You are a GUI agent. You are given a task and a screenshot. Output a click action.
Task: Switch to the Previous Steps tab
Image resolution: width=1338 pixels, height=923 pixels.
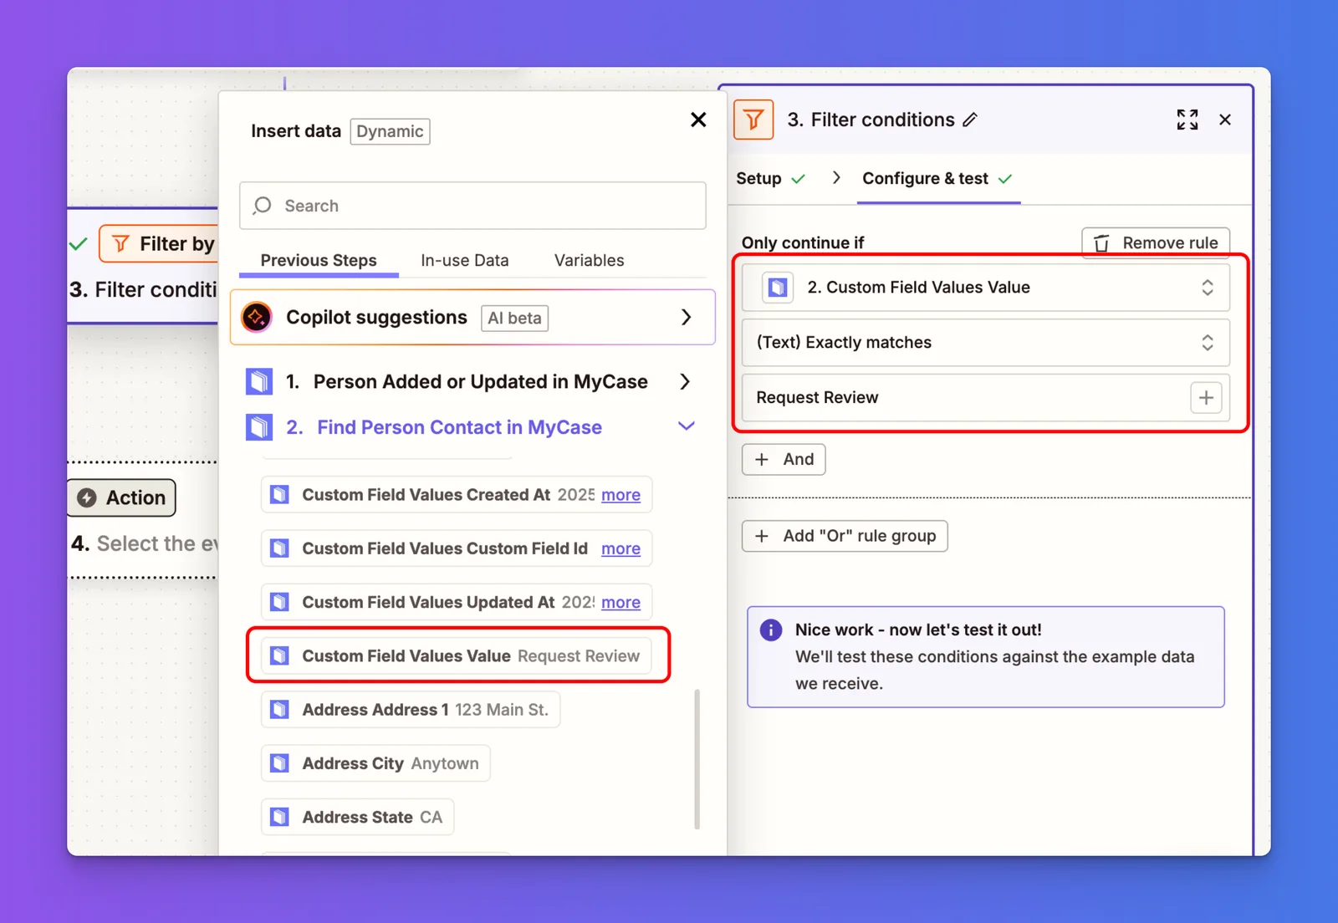(x=319, y=261)
